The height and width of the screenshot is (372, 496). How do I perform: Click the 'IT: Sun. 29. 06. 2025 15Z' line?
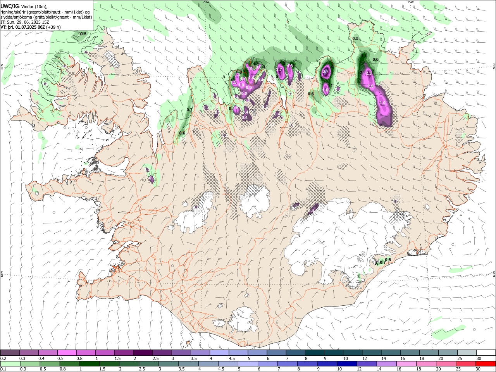(x=24, y=22)
